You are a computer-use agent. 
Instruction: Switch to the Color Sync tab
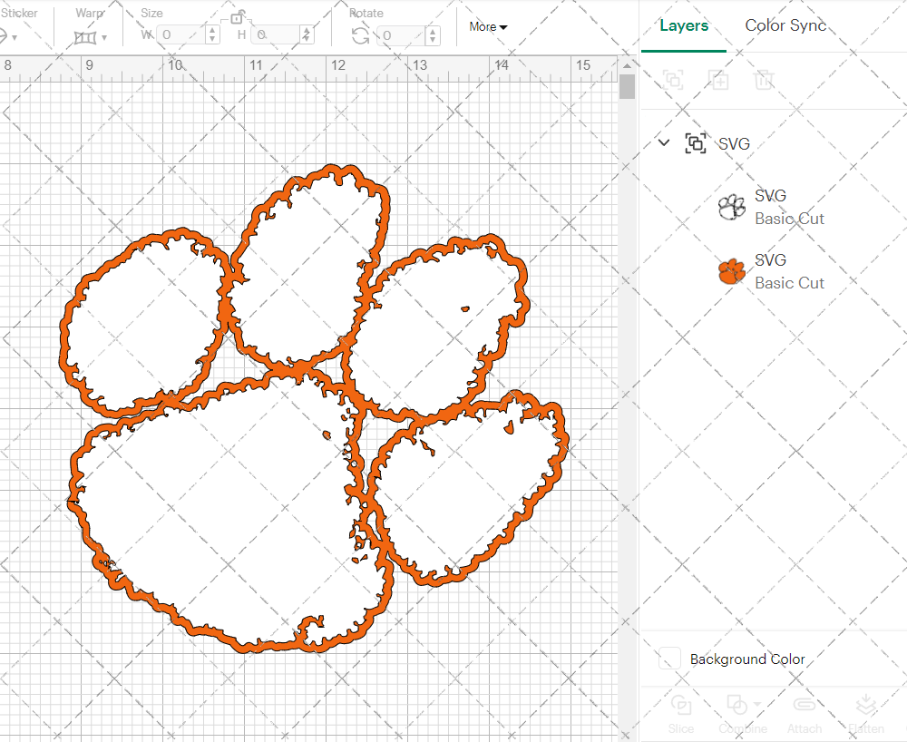coord(785,25)
